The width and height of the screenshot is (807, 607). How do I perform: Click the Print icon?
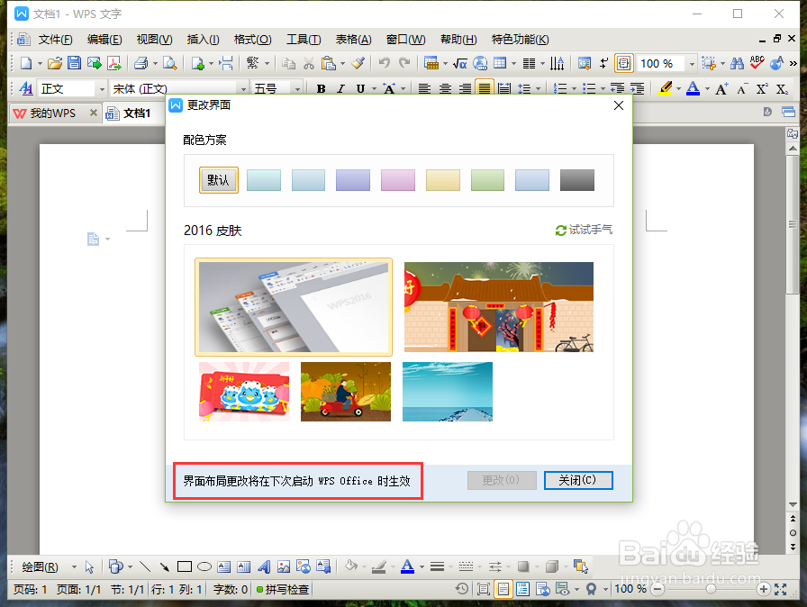click(141, 63)
